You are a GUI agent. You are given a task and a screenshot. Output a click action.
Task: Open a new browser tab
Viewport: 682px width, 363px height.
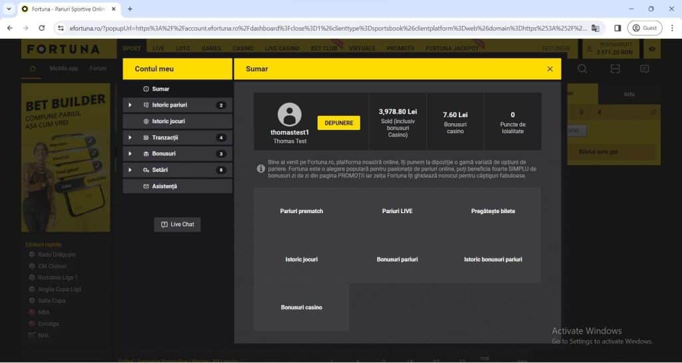(130, 9)
